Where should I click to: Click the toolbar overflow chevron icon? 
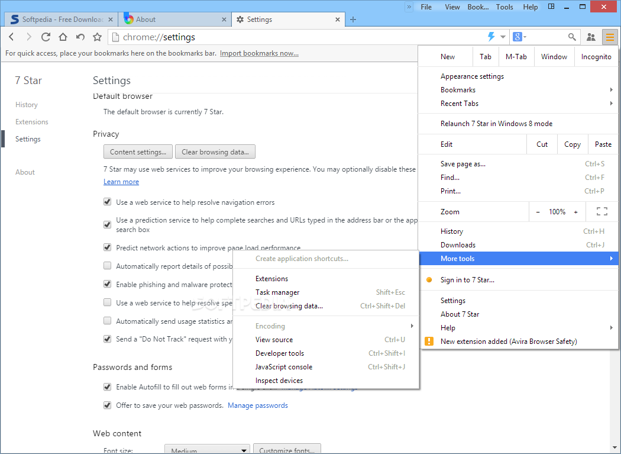(x=409, y=7)
